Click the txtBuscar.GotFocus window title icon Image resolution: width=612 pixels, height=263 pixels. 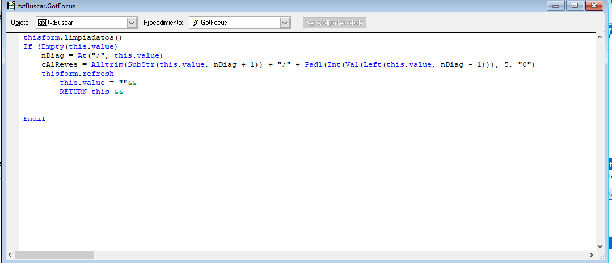pyautogui.click(x=11, y=6)
